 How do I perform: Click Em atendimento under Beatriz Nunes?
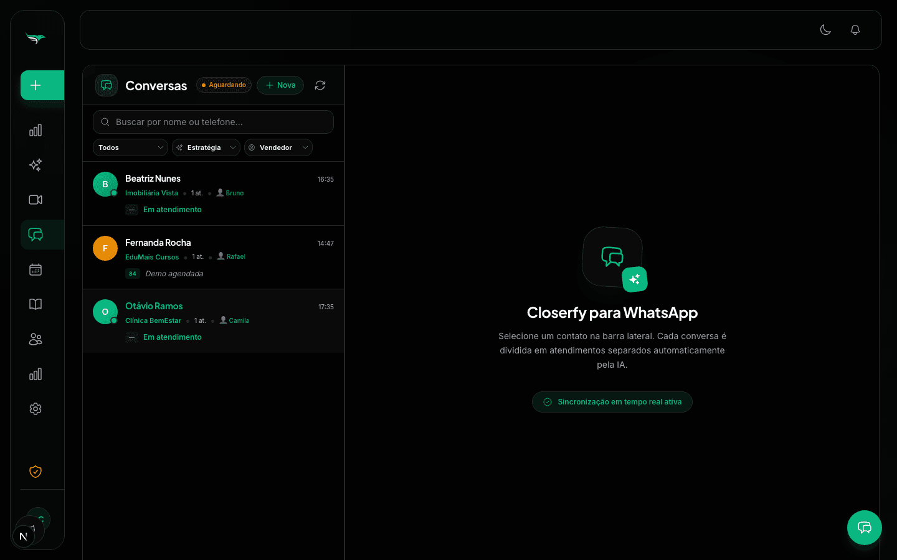pos(173,210)
